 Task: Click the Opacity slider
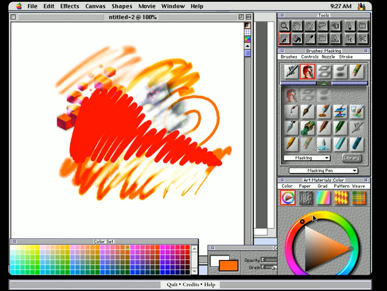point(269,260)
